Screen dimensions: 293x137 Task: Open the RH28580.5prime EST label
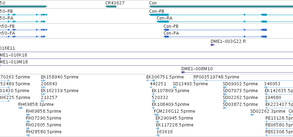pos(44,132)
